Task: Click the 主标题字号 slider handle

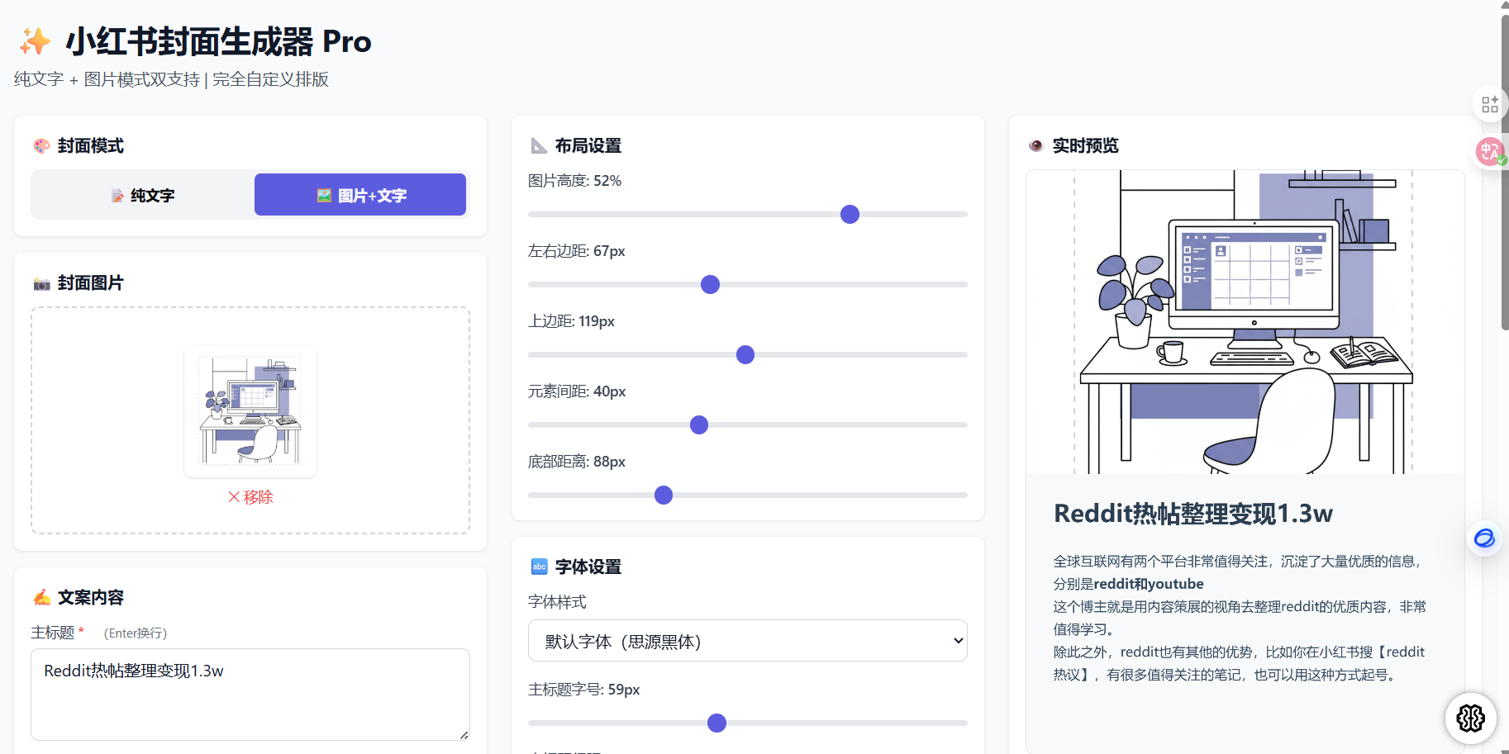Action: coord(717,723)
